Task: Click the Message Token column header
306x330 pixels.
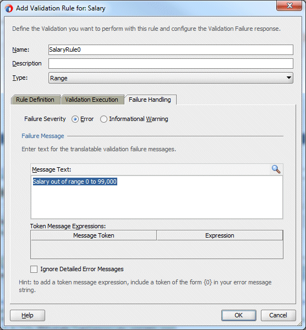Action: 94,235
